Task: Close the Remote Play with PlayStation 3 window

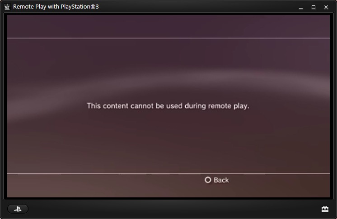Action: click(x=326, y=7)
